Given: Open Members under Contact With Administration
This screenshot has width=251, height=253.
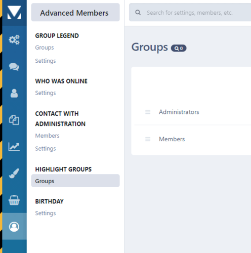Looking at the screenshot, I should pyautogui.click(x=47, y=136).
